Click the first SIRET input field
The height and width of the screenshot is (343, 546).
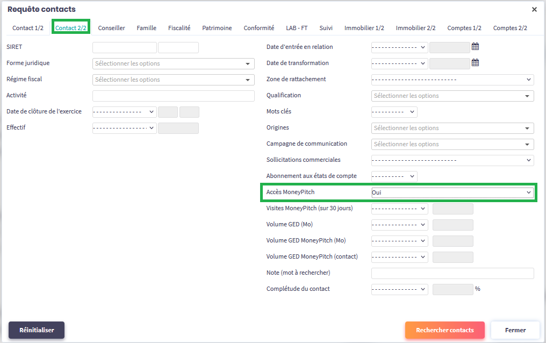(125, 47)
